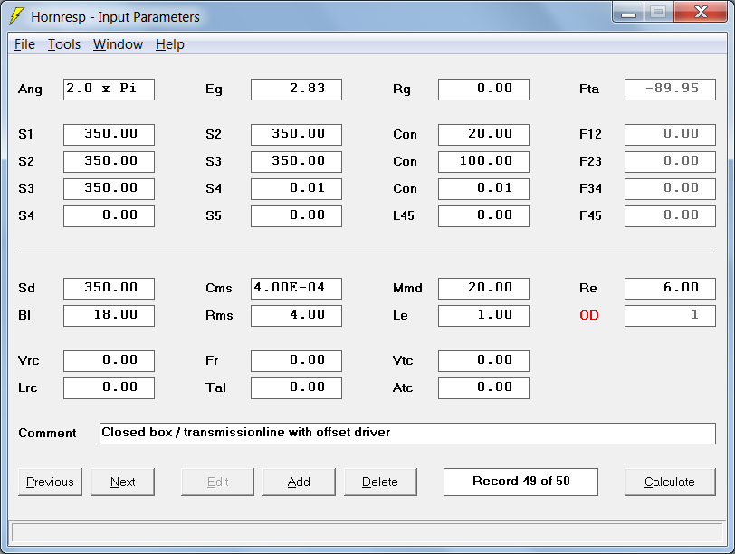
Task: Click the Bl field with 18.00
Action: (x=109, y=315)
